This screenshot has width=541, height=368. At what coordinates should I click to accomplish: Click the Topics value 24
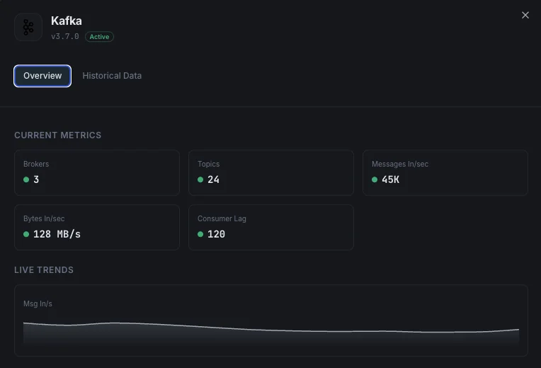(213, 179)
